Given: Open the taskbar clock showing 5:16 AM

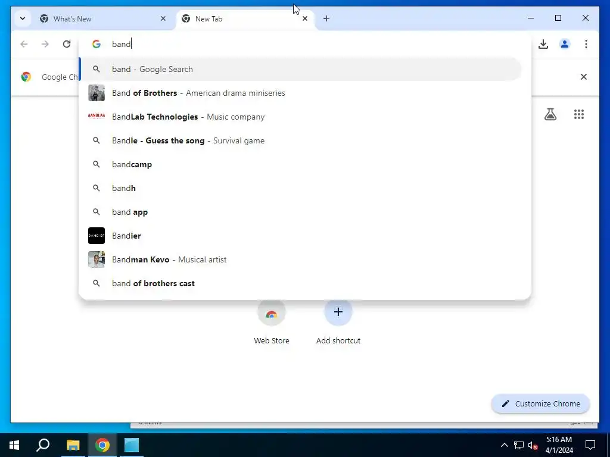Looking at the screenshot, I should coord(559,445).
